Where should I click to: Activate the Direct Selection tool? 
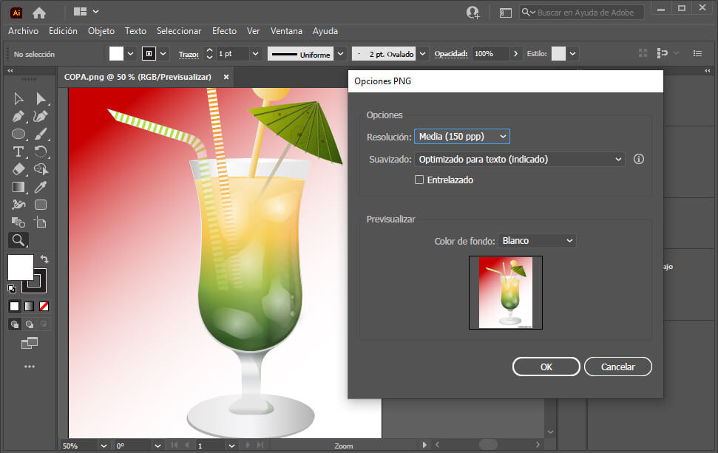(41, 98)
